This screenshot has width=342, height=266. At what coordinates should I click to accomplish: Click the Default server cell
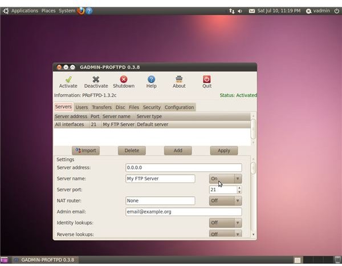point(153,124)
